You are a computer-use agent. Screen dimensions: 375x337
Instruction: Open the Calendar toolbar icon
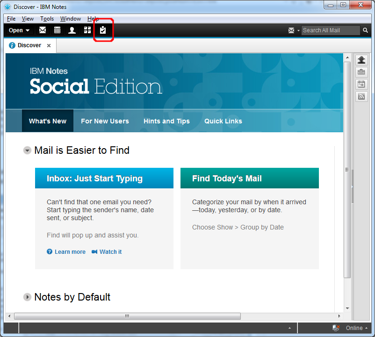57,30
